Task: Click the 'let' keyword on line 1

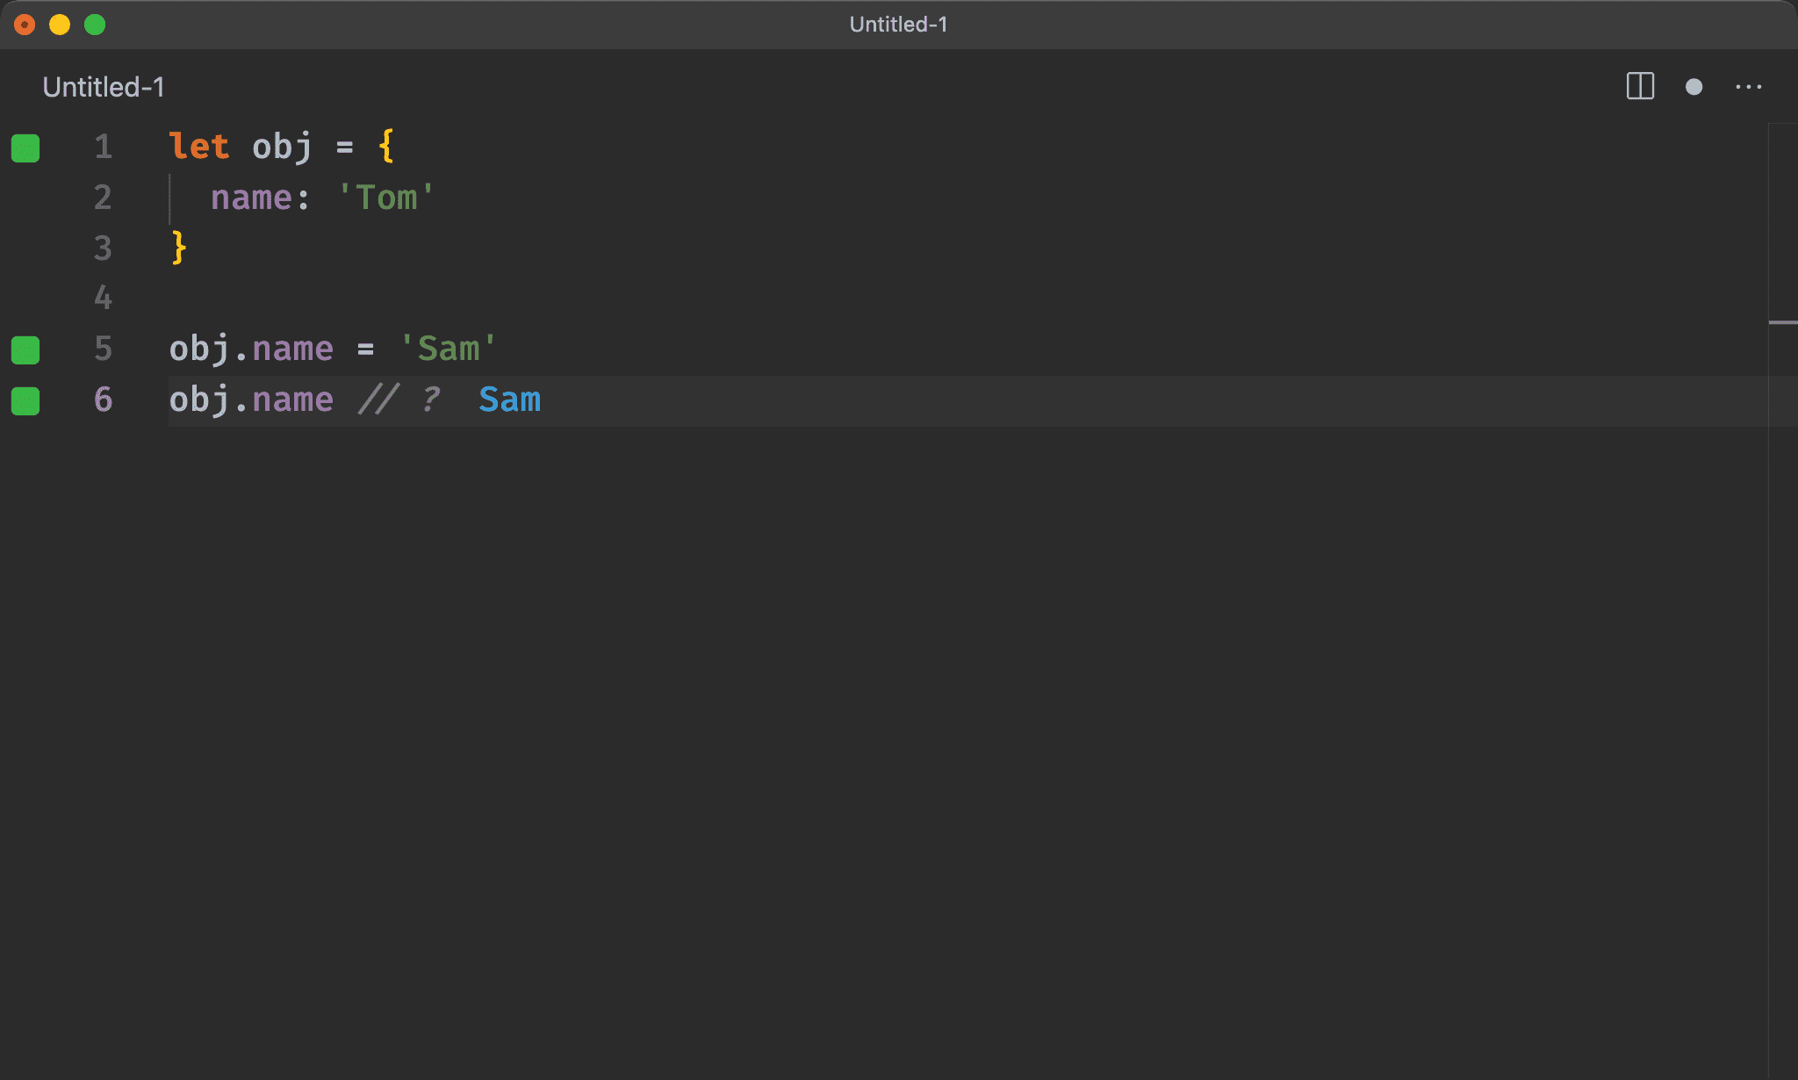Action: pyautogui.click(x=199, y=147)
